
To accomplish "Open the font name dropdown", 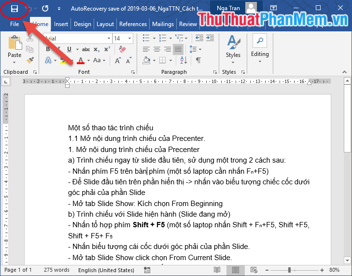I will point(109,39).
